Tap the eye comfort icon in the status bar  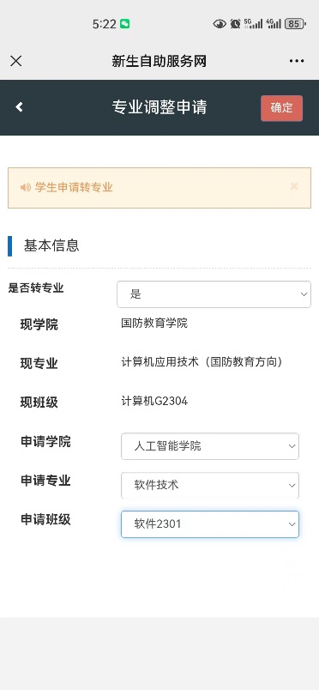[220, 24]
